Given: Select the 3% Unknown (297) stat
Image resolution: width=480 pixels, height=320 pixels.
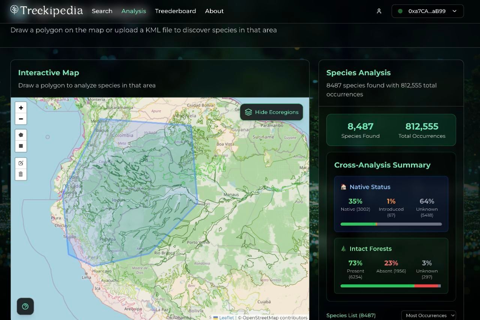Looking at the screenshot, I should point(427,269).
